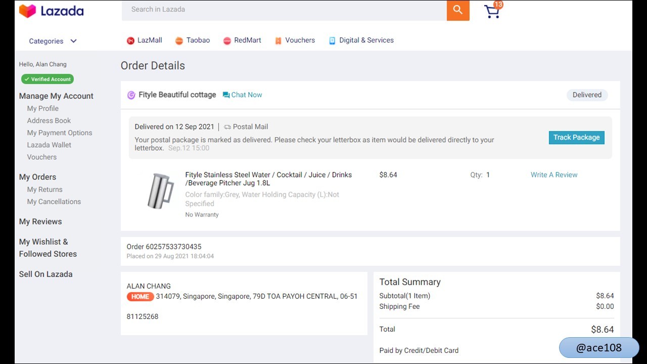Open Vouchers in the account sidebar
This screenshot has height=364, width=647.
tap(42, 157)
